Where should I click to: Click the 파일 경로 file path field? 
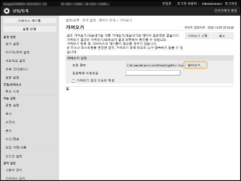click(154, 65)
